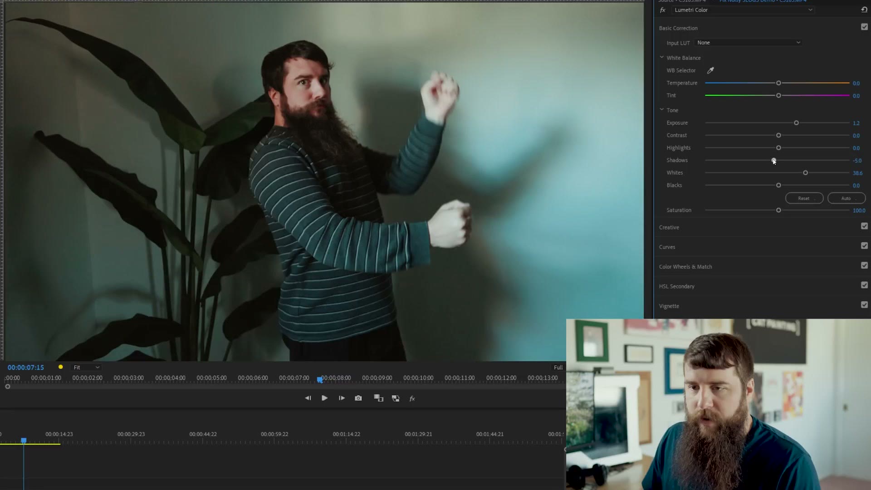This screenshot has height=490, width=871.
Task: Click the 00:00:59:22 mark on the lower timeline ruler
Action: (274, 434)
